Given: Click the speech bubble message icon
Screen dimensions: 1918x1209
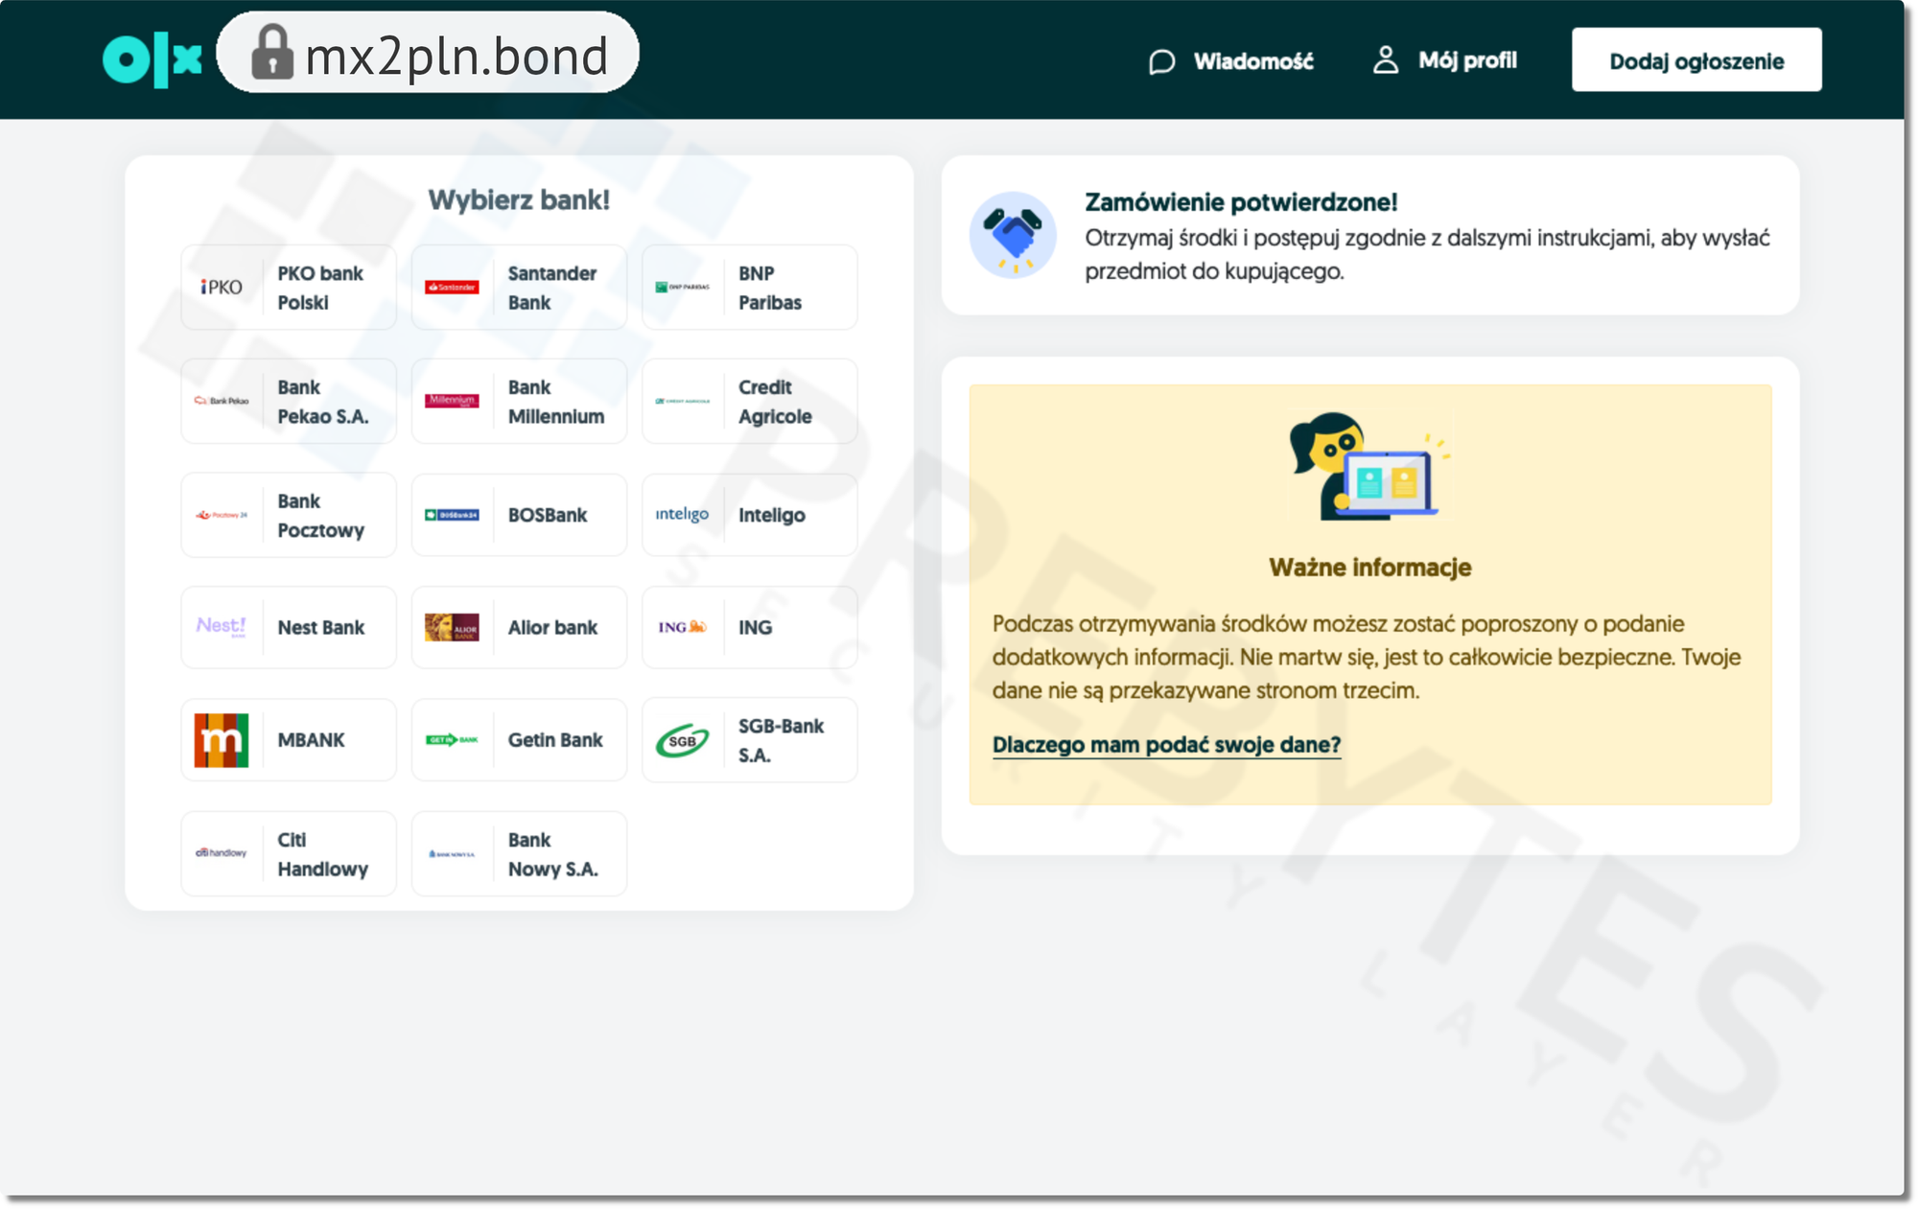Looking at the screenshot, I should coord(1161,62).
